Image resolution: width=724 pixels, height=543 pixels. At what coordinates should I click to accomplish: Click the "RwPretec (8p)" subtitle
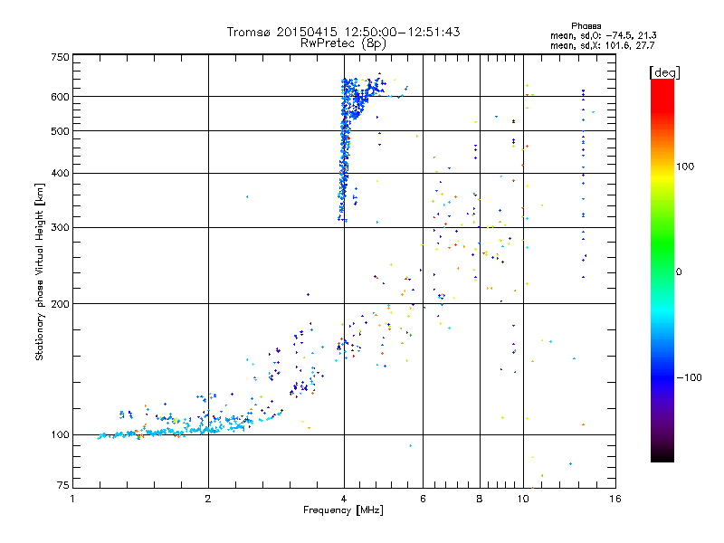[343, 43]
